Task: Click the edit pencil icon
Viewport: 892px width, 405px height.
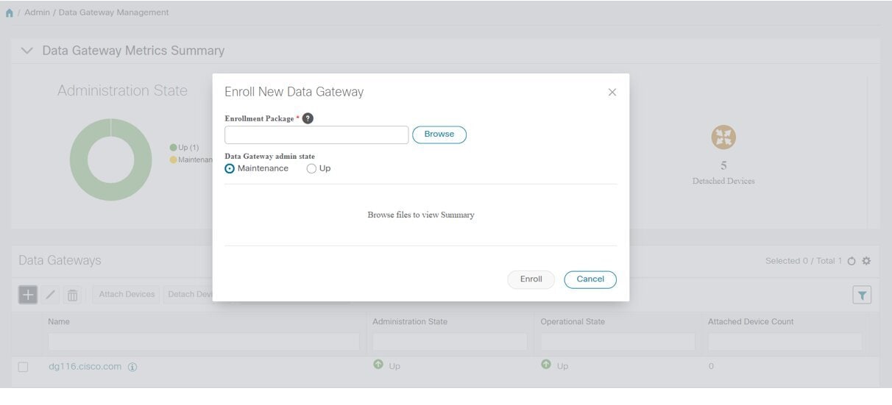Action: tap(51, 295)
